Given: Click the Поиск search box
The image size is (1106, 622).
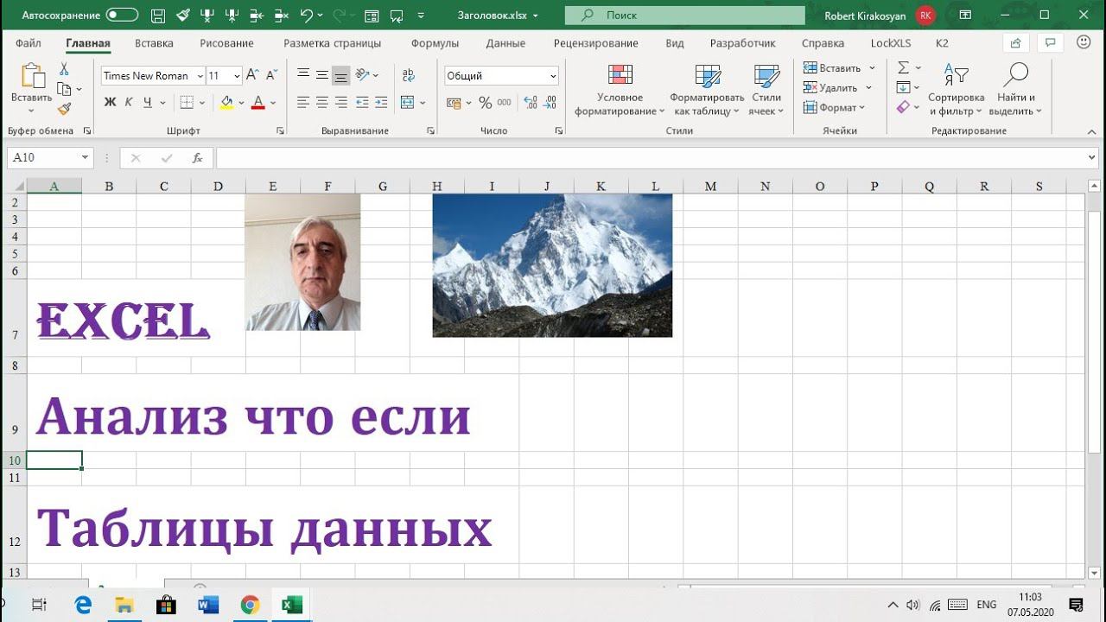Looking at the screenshot, I should (685, 16).
